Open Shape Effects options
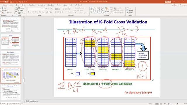The width and height of the screenshot is (187, 105). coord(119,13)
